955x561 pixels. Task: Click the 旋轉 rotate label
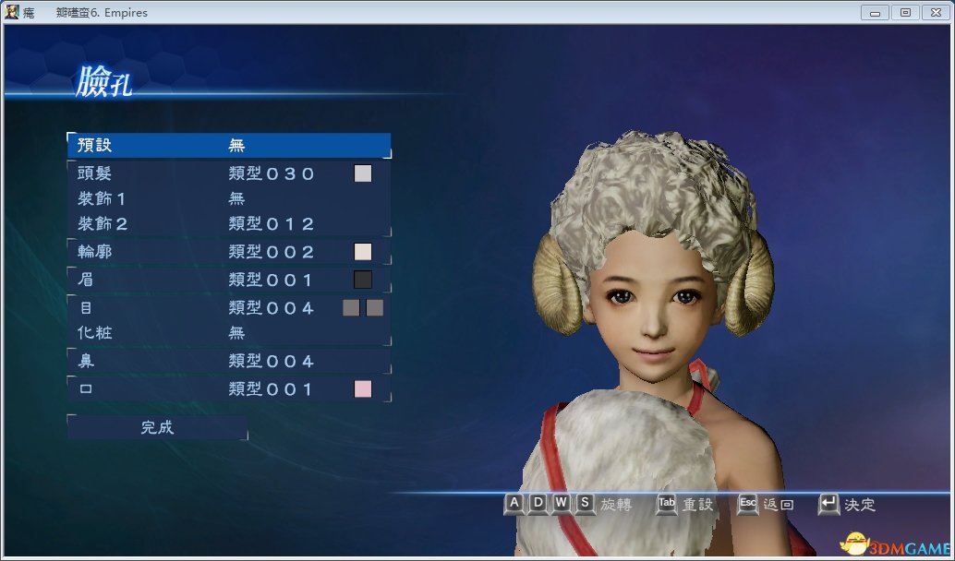click(x=616, y=505)
